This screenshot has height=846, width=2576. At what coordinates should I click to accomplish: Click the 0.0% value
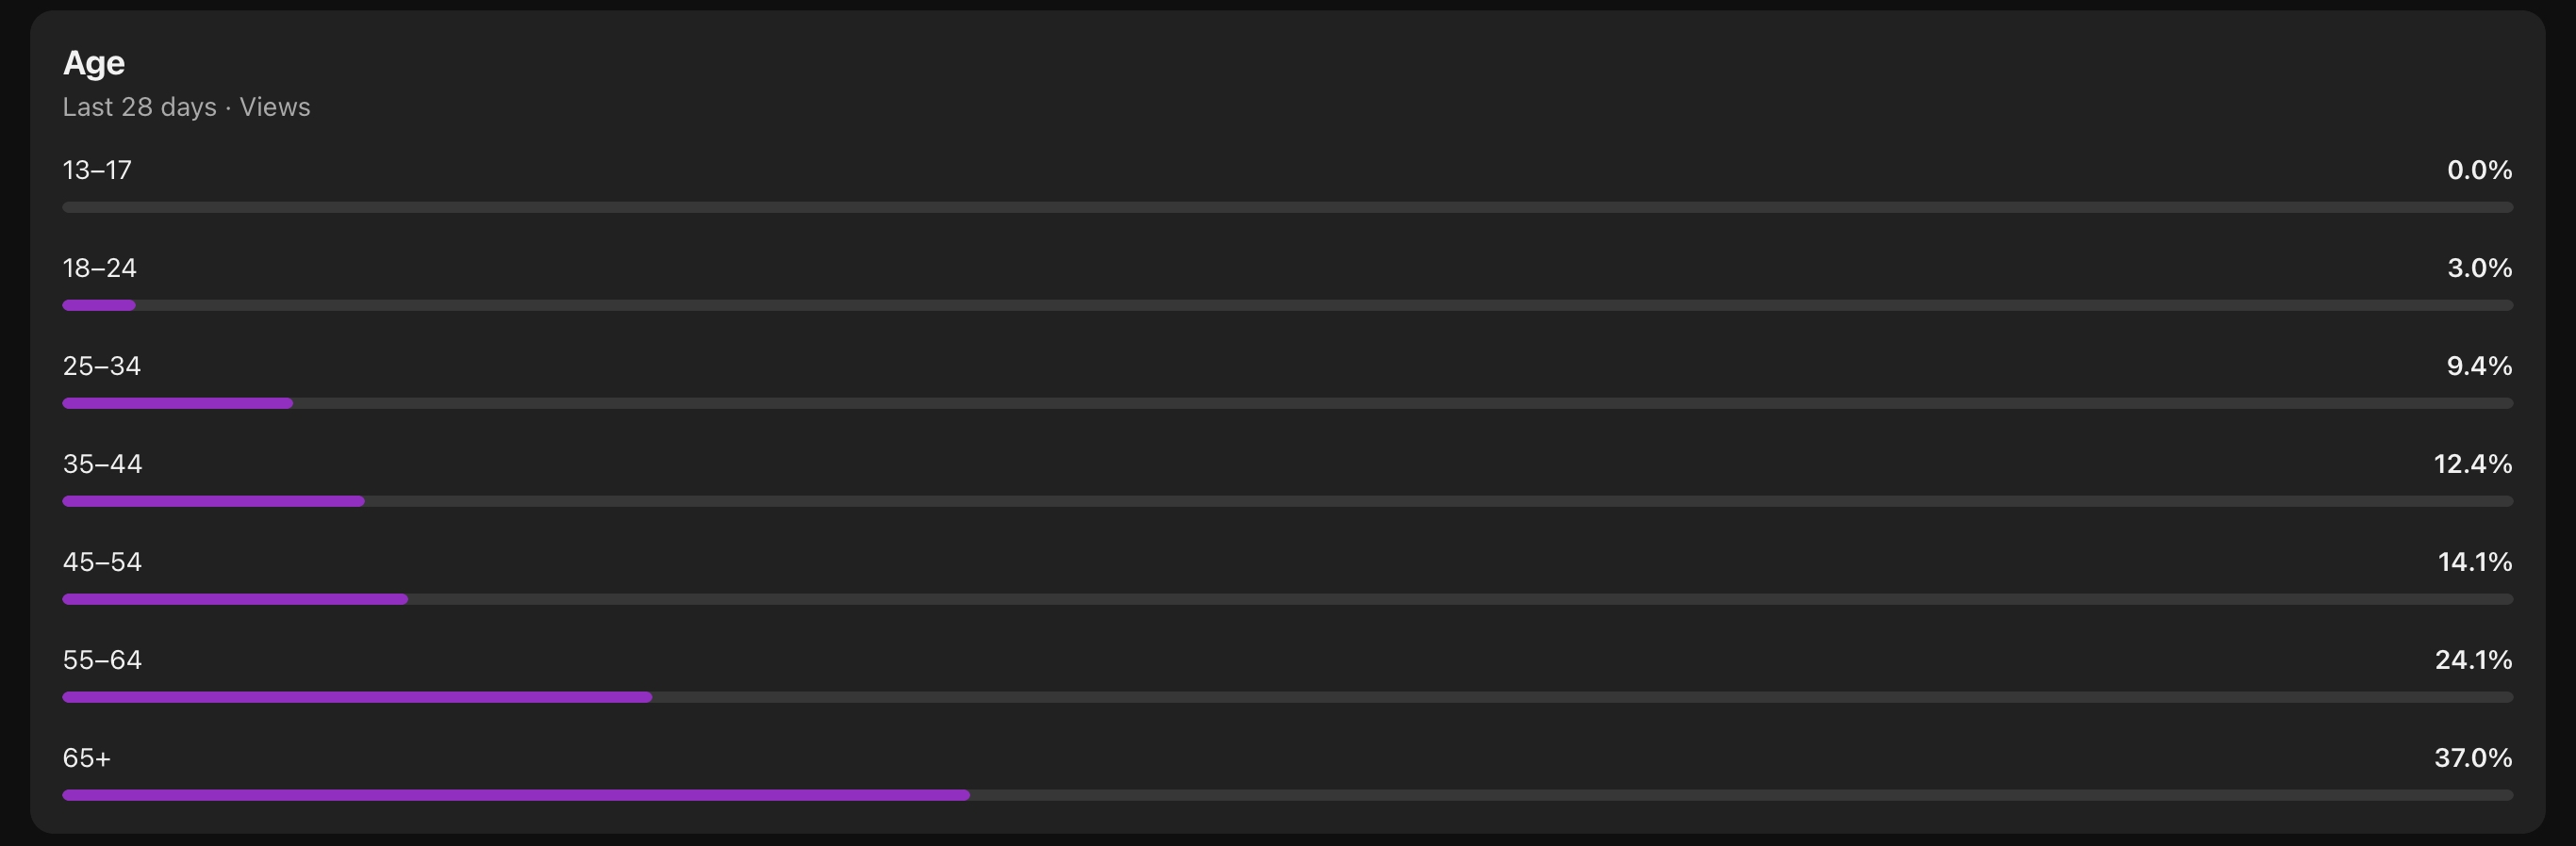(x=2480, y=170)
